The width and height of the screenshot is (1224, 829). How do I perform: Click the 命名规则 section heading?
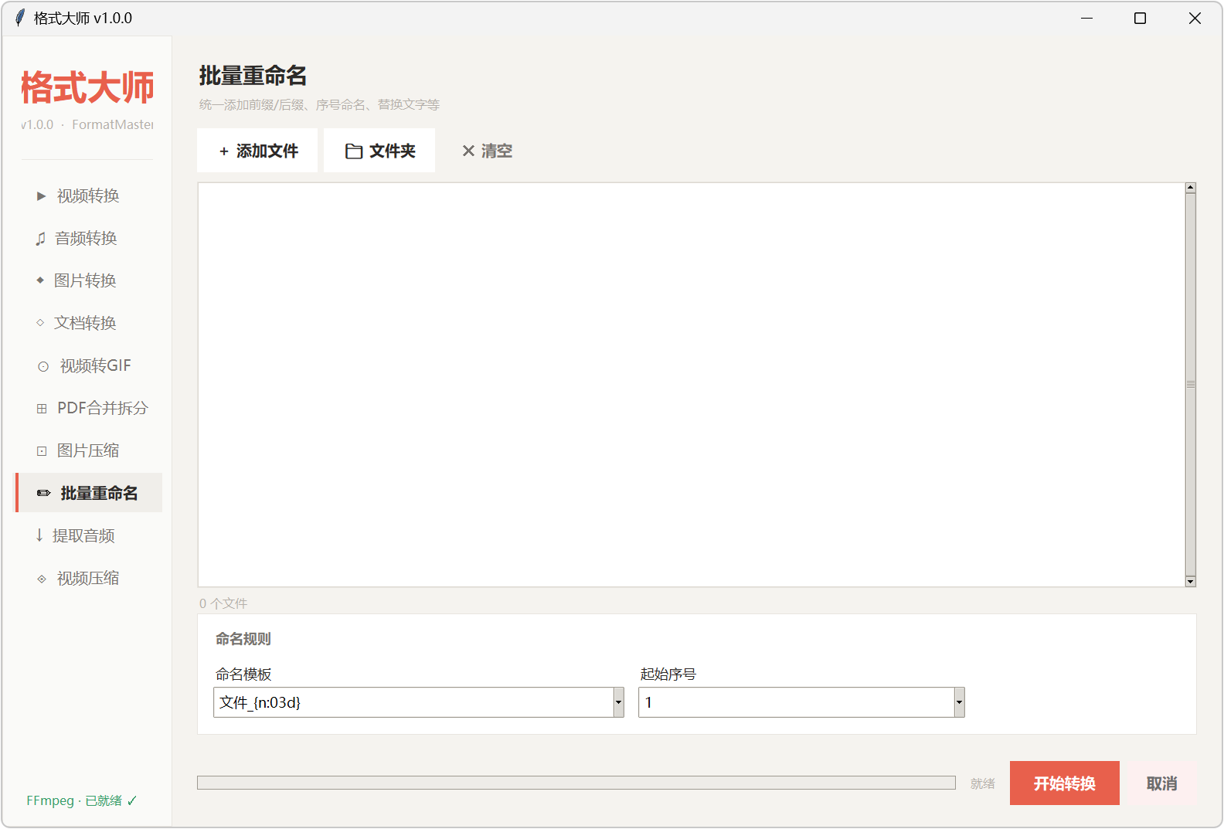pos(243,639)
